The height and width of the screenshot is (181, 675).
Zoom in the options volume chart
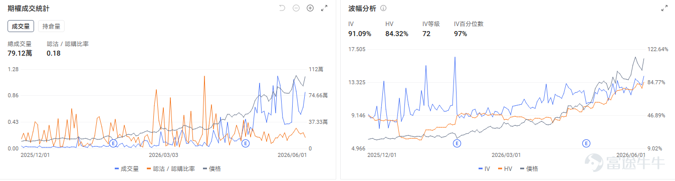point(310,8)
